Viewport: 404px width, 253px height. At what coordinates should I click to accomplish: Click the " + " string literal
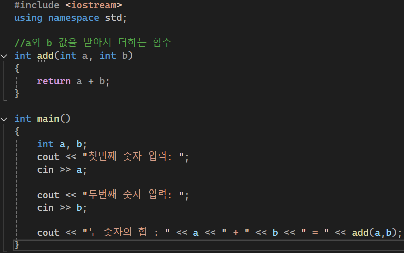coord(236,233)
